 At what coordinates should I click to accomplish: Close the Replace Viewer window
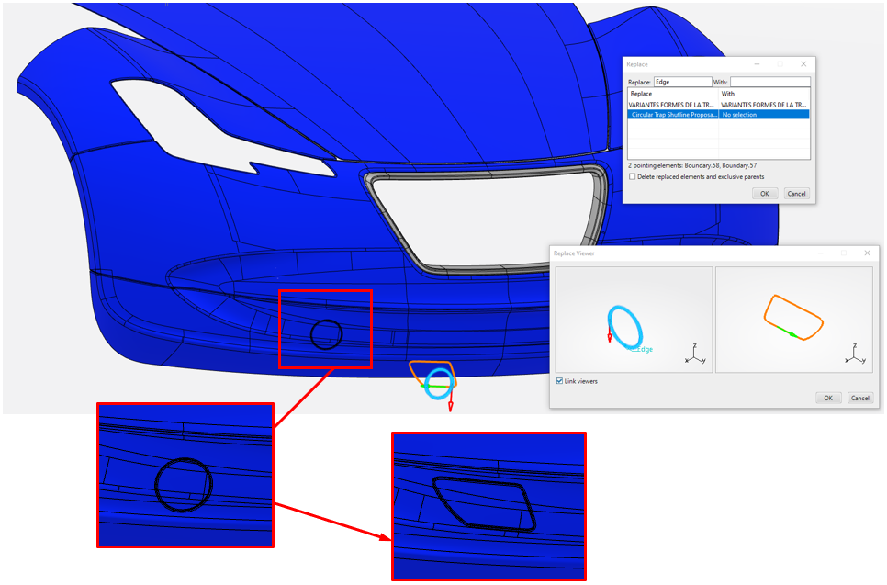867,253
